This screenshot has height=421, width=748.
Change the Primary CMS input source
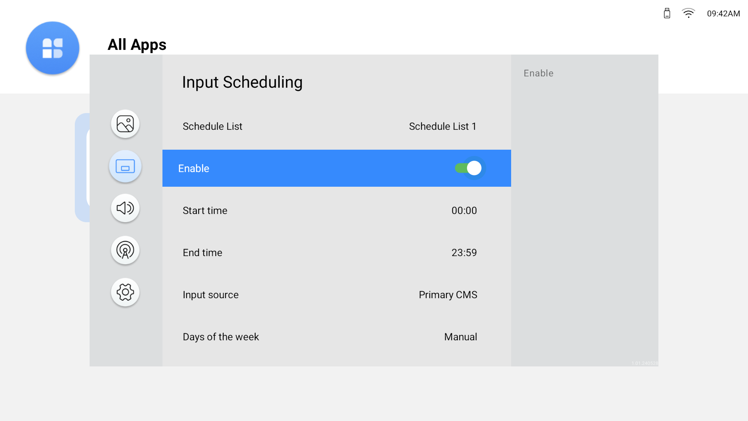[448, 295]
